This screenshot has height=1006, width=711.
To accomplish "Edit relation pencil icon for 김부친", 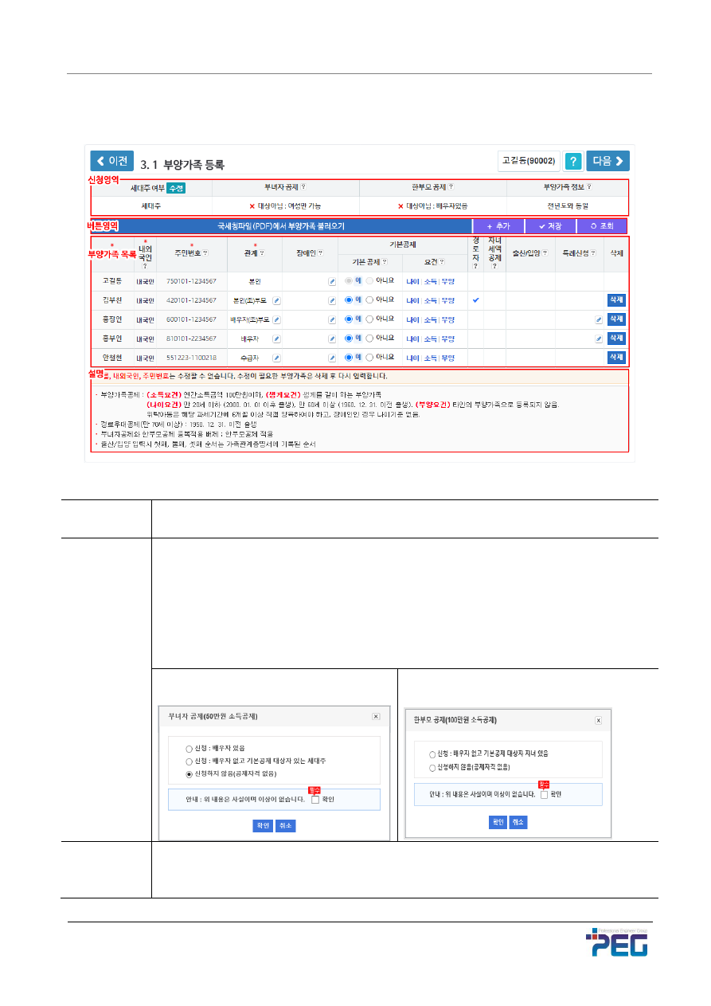I will click(x=276, y=300).
